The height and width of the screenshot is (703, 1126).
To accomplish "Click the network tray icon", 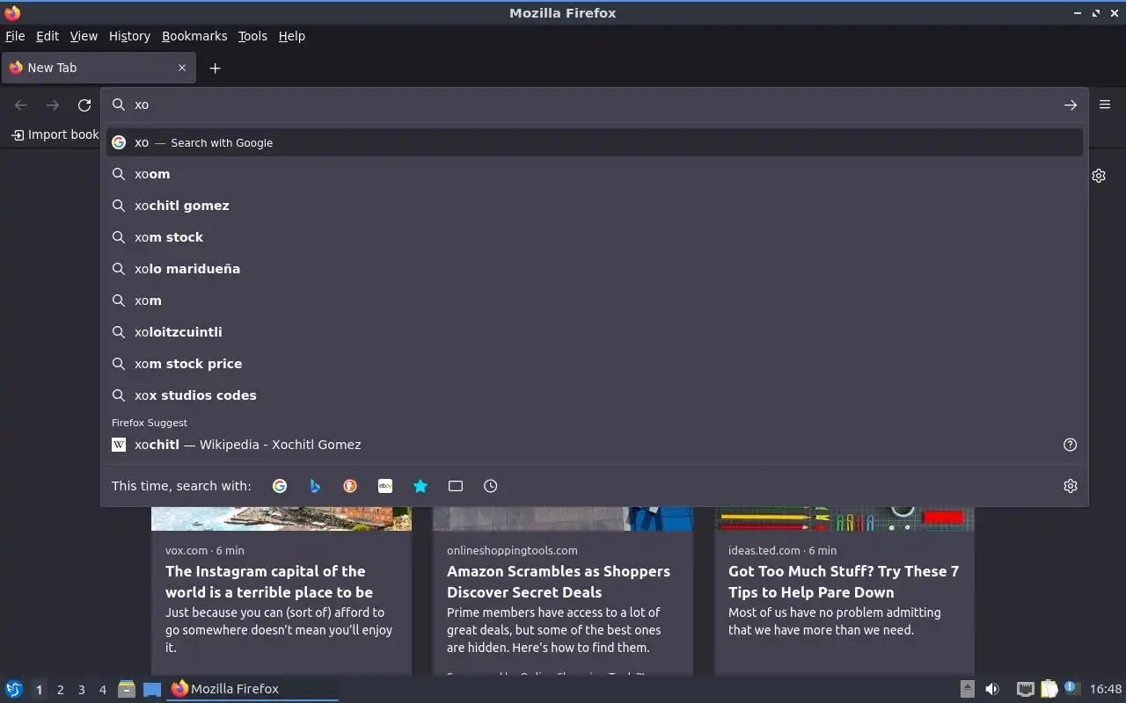I will 1025,689.
